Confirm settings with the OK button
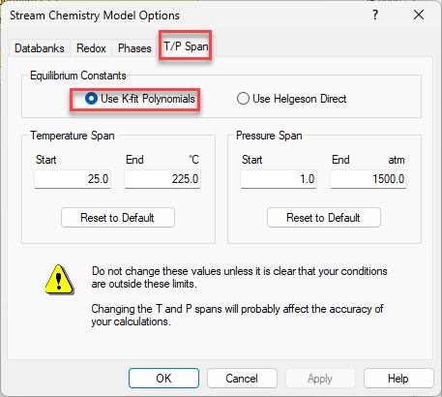 163,379
